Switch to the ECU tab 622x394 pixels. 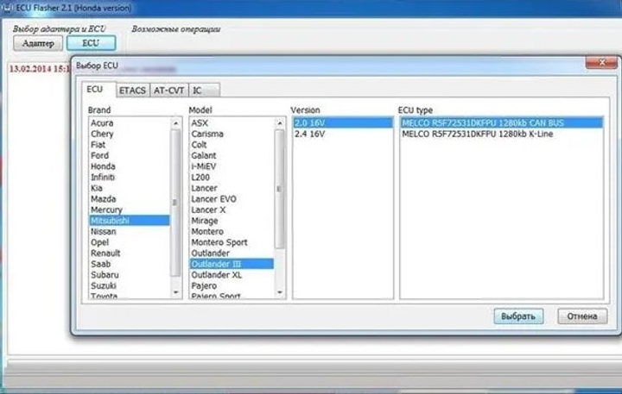[95, 89]
